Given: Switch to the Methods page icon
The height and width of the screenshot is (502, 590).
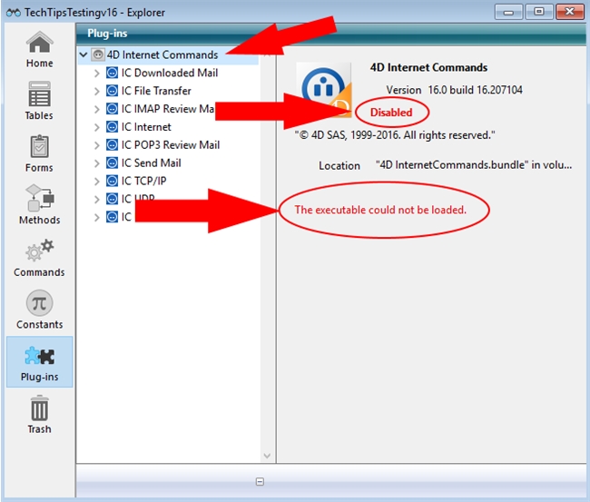Looking at the screenshot, I should pos(39,200).
